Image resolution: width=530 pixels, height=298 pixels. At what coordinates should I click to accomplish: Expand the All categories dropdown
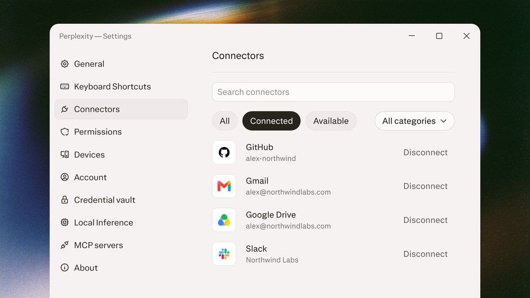(x=415, y=121)
